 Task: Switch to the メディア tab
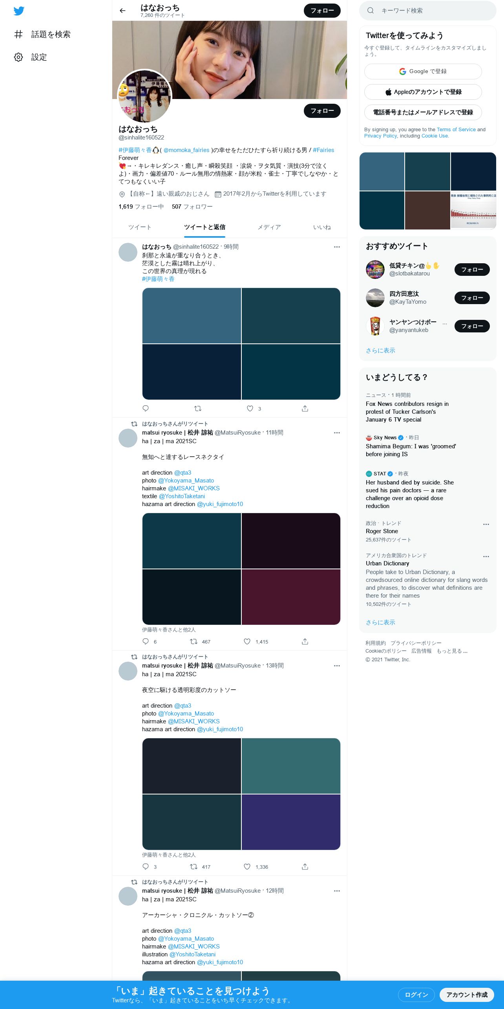pos(269,227)
